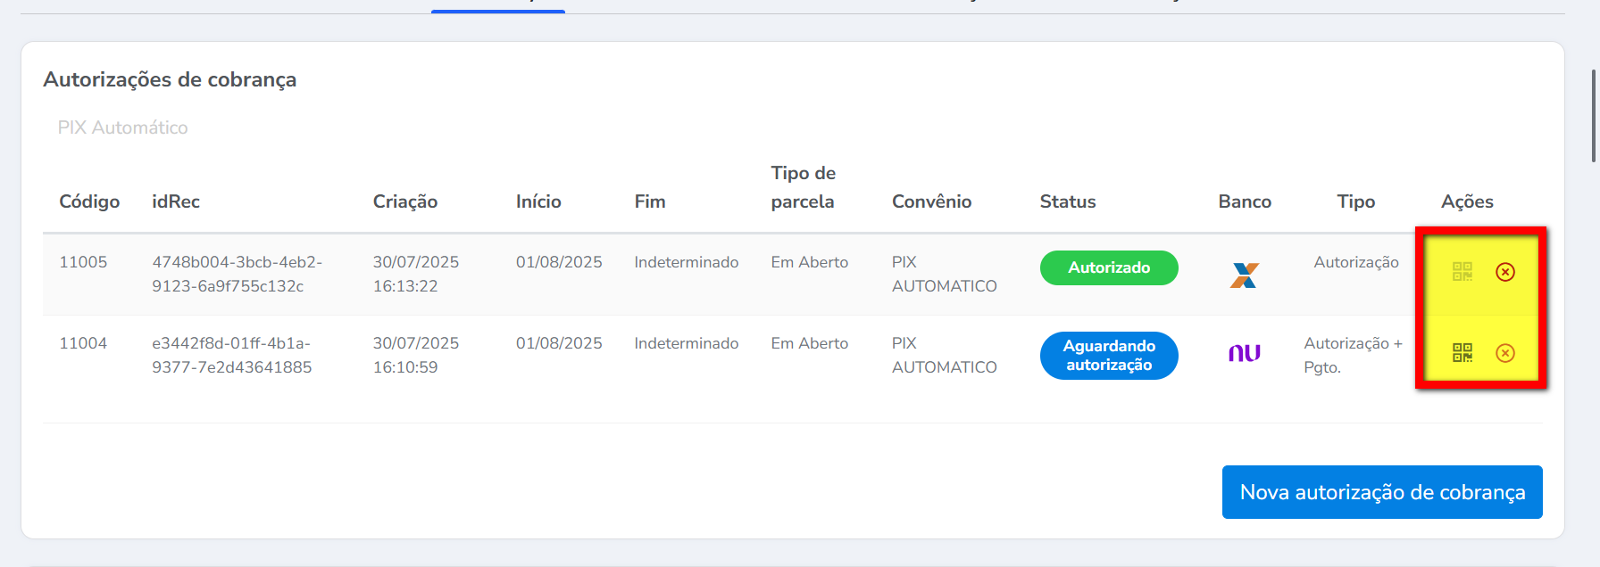1600x567 pixels.
Task: Click the Aguardando autorização status badge
Action: [x=1109, y=355]
